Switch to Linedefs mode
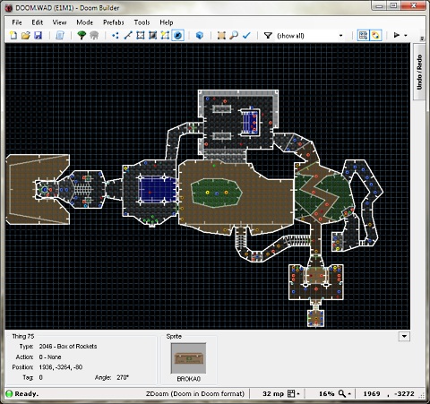 (x=128, y=35)
